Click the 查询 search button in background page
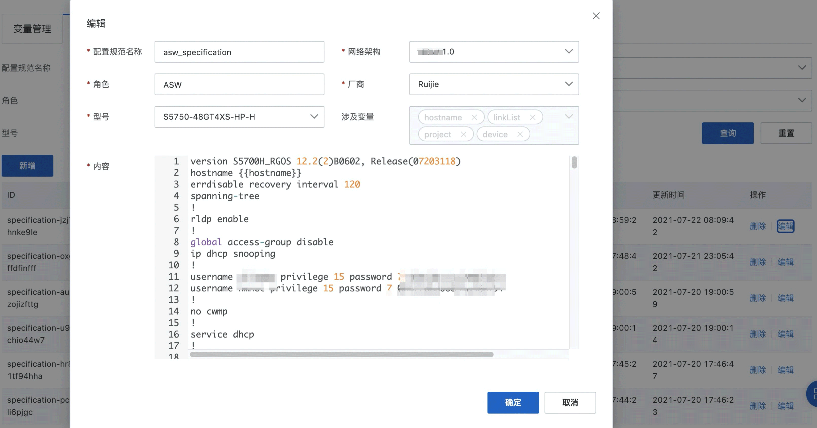Viewport: 817px width, 428px height. tap(728, 133)
